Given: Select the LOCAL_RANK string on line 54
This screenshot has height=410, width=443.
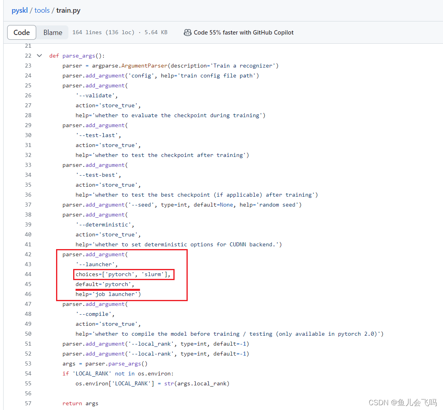Looking at the screenshot, I should click(x=91, y=373).
